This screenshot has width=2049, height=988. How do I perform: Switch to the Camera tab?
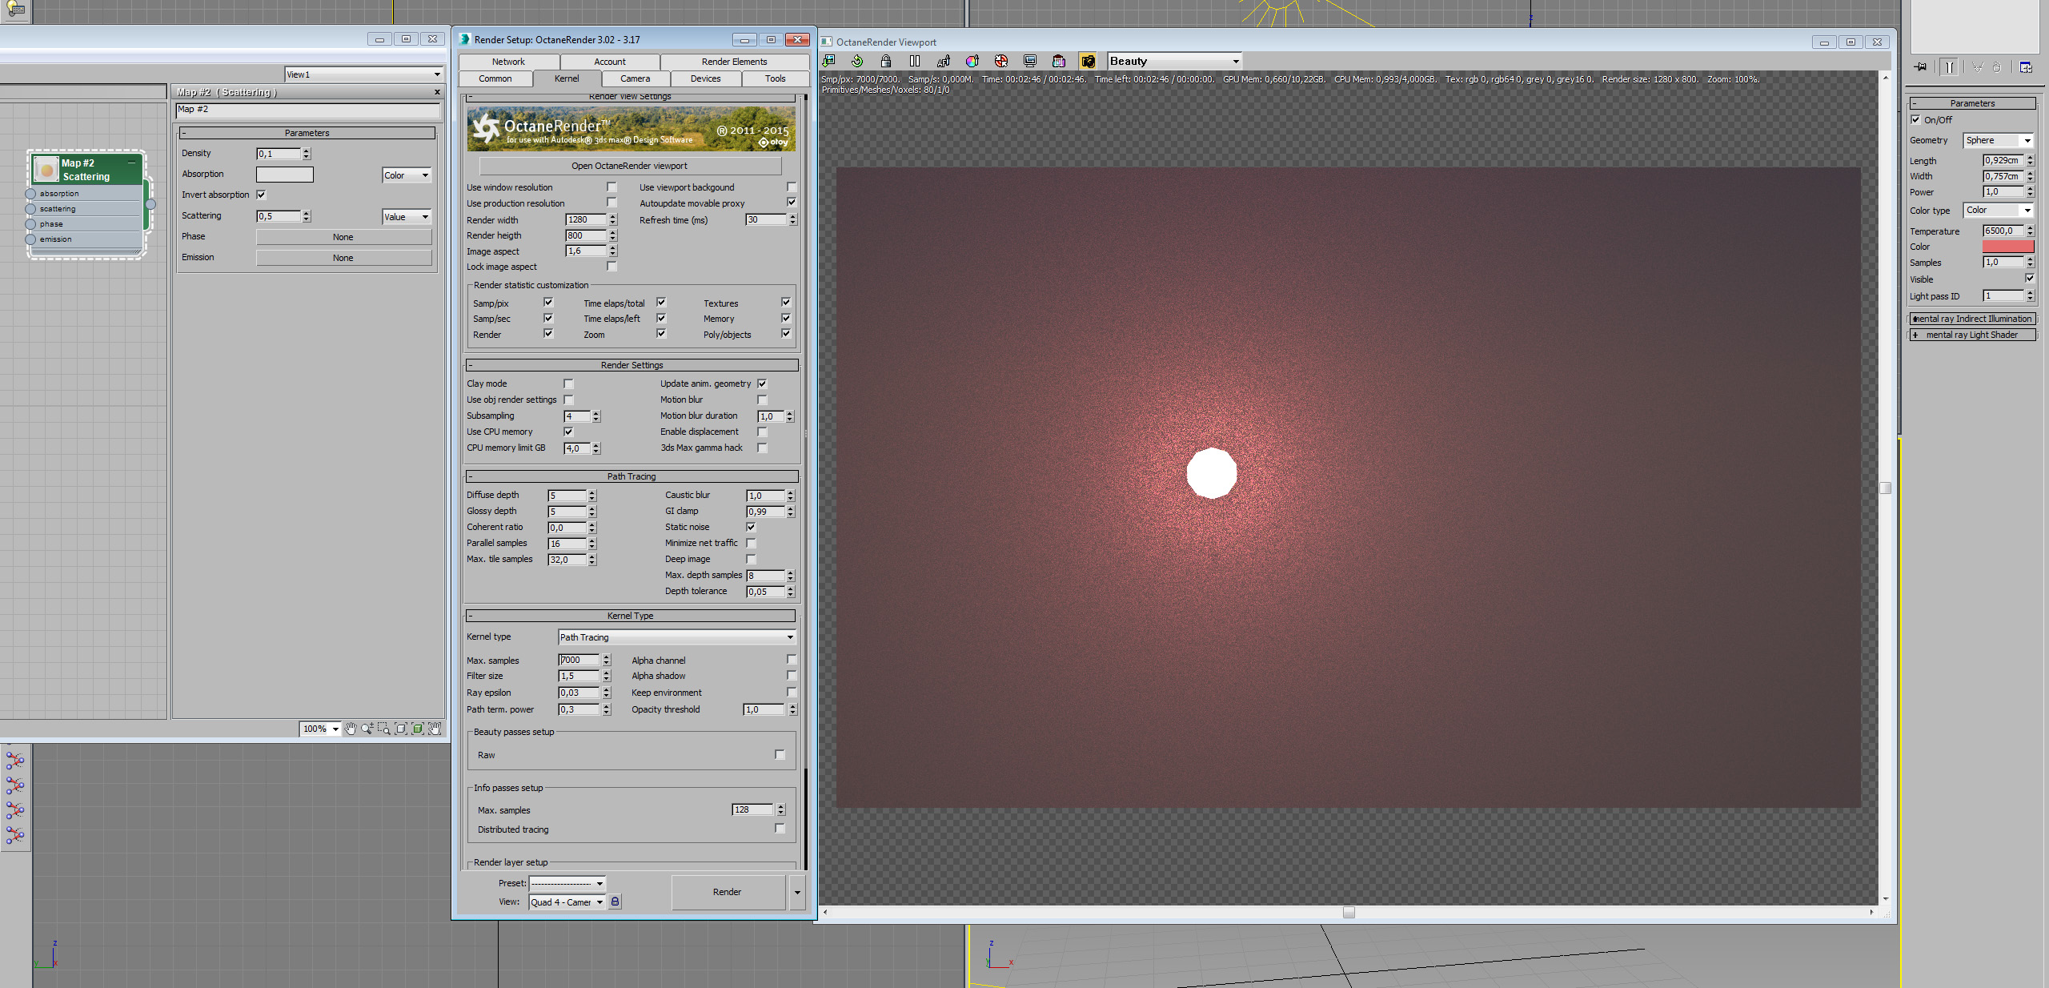(635, 78)
